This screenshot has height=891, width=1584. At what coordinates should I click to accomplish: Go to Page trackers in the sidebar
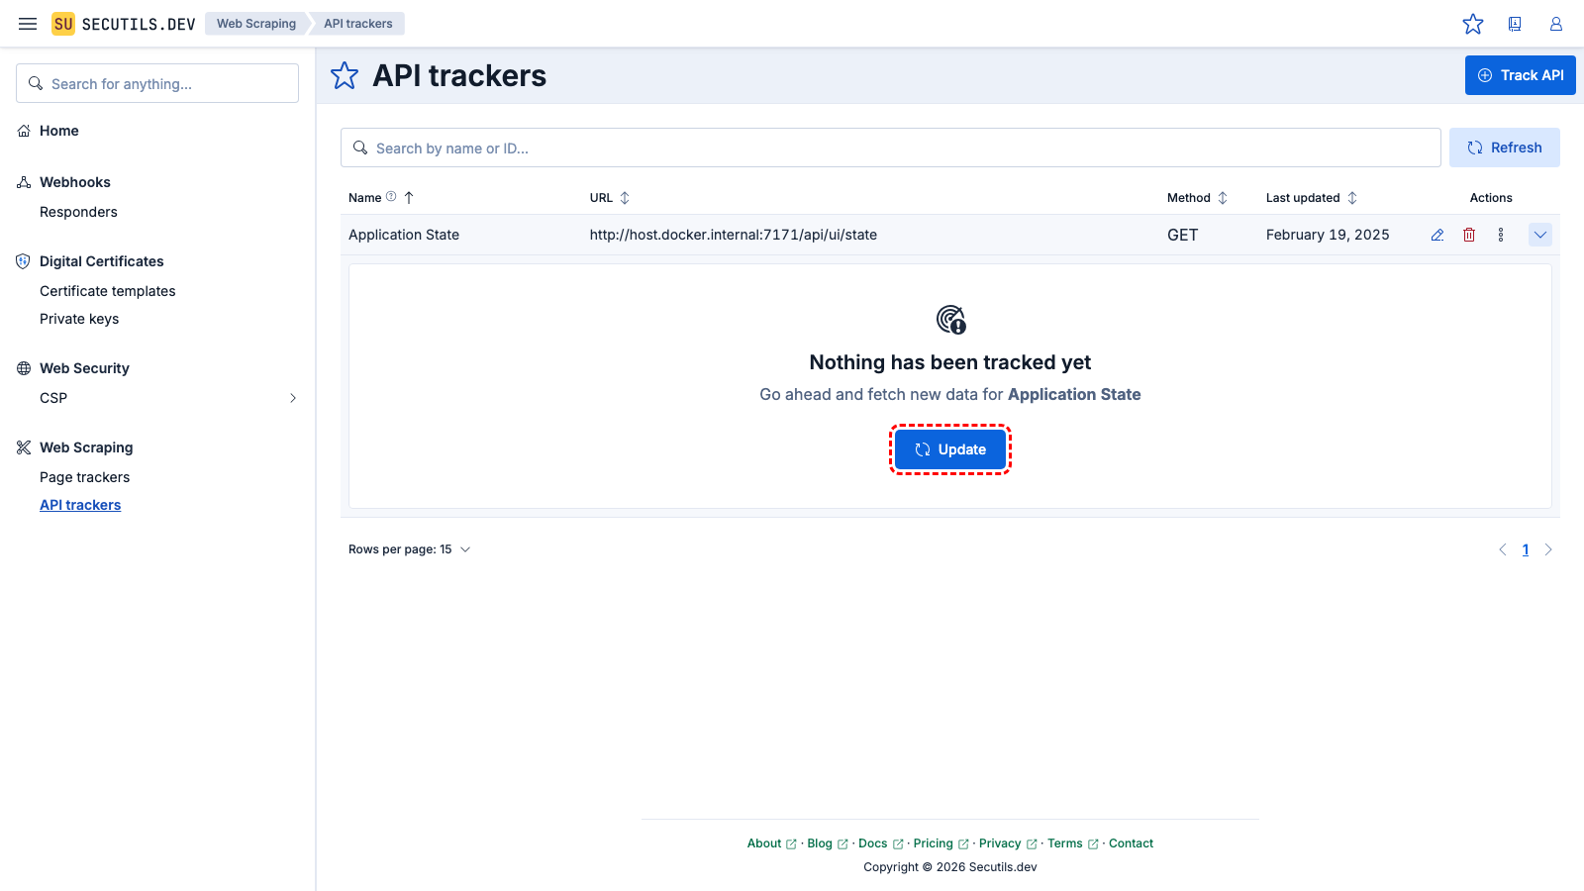(x=84, y=477)
